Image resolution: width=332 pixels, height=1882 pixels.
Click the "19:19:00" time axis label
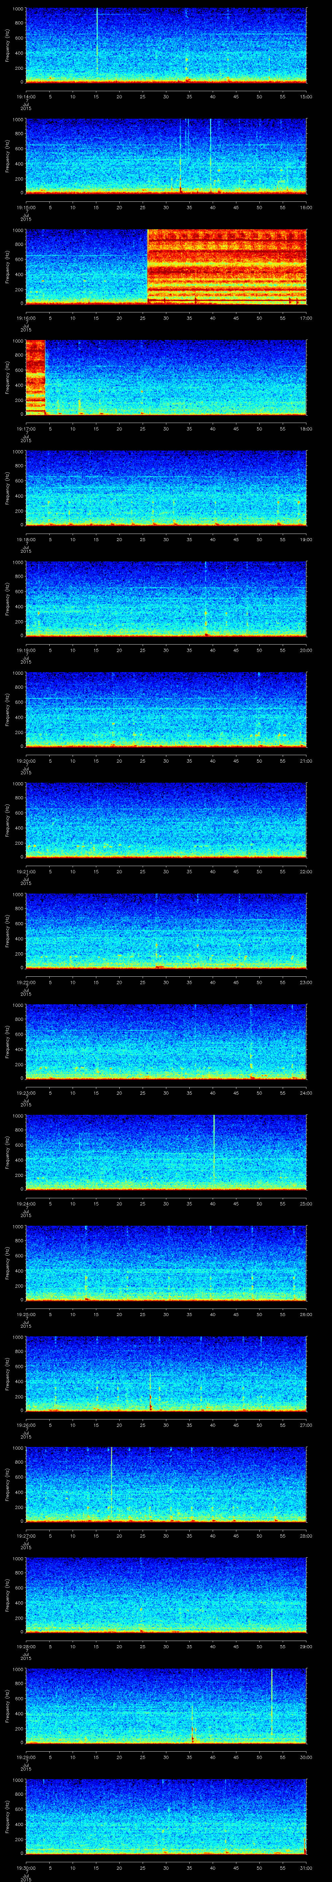[x=26, y=650]
